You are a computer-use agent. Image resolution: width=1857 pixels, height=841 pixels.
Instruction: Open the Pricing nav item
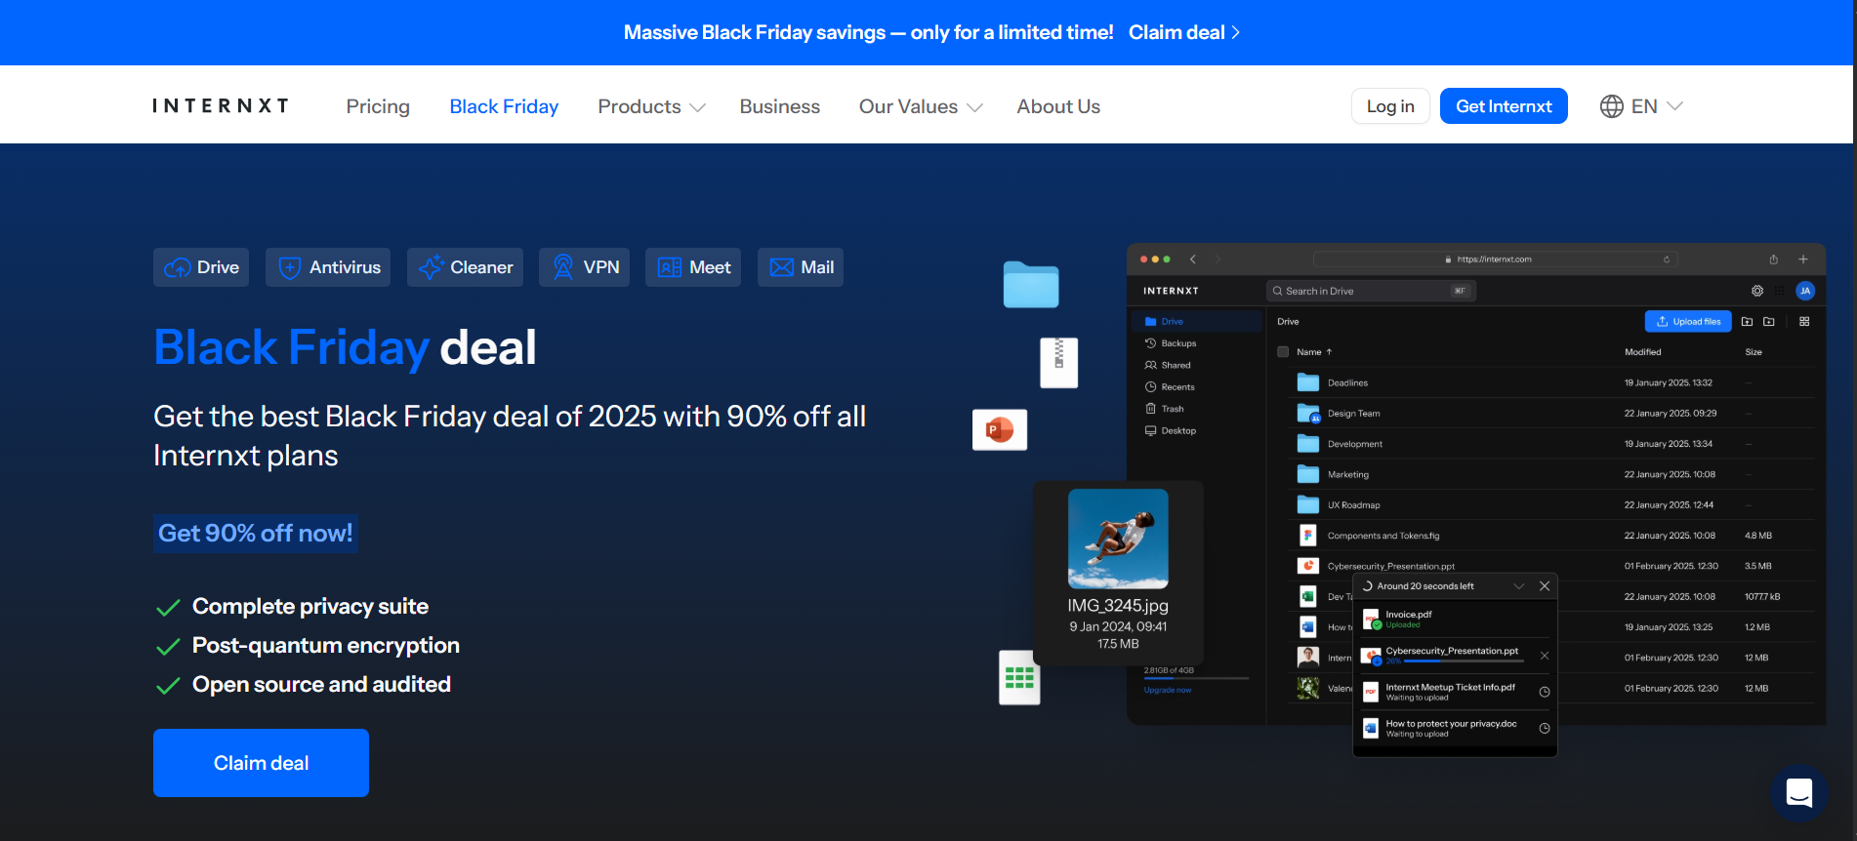[x=378, y=106]
